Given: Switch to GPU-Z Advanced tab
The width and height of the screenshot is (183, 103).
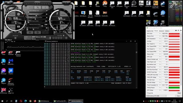Looking at the screenshot, I should pos(161,31).
